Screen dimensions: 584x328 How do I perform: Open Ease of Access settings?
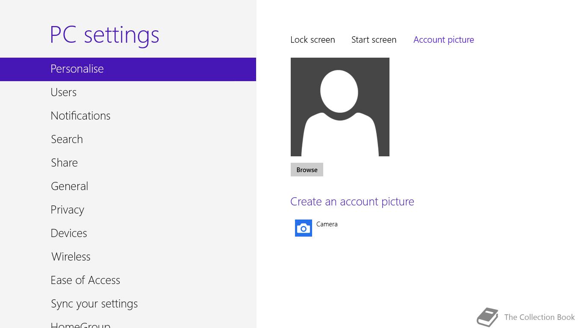tap(128, 280)
